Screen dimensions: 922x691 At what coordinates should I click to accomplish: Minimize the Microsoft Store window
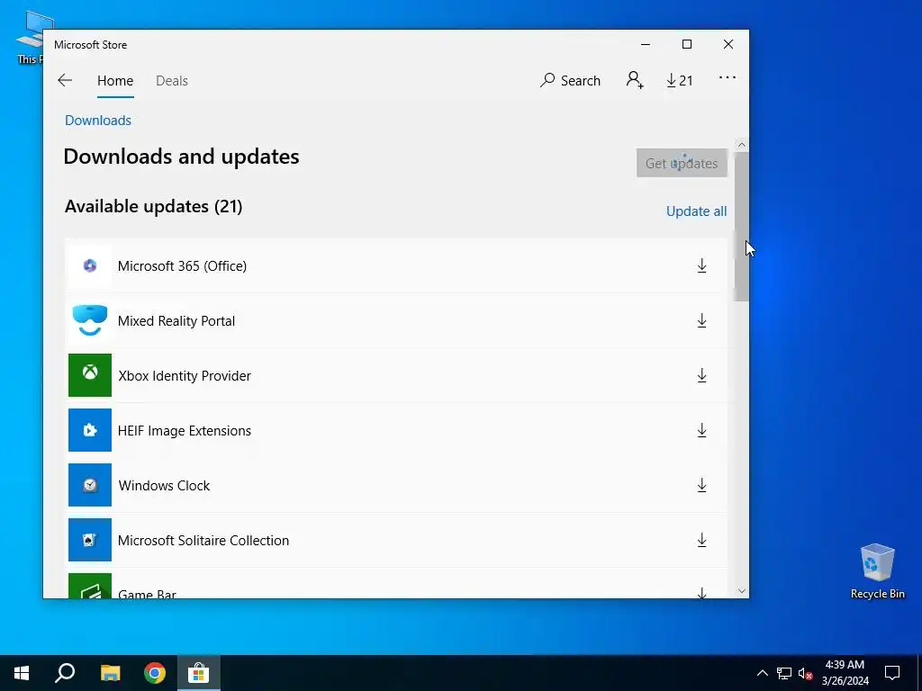(x=645, y=45)
